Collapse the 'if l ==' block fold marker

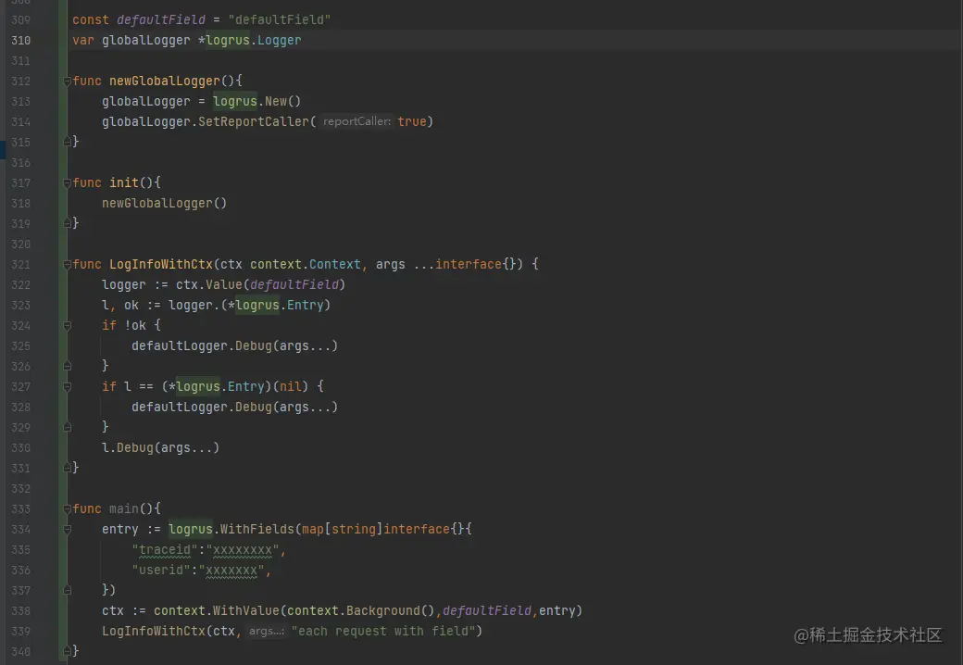point(67,387)
